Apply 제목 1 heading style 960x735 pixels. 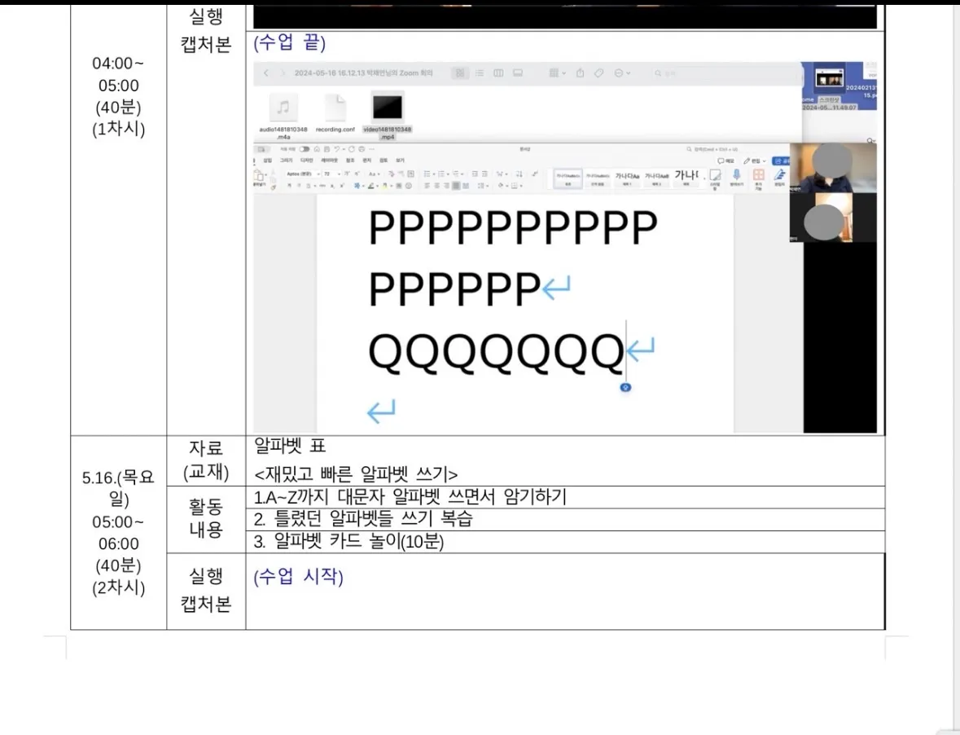pyautogui.click(x=627, y=178)
